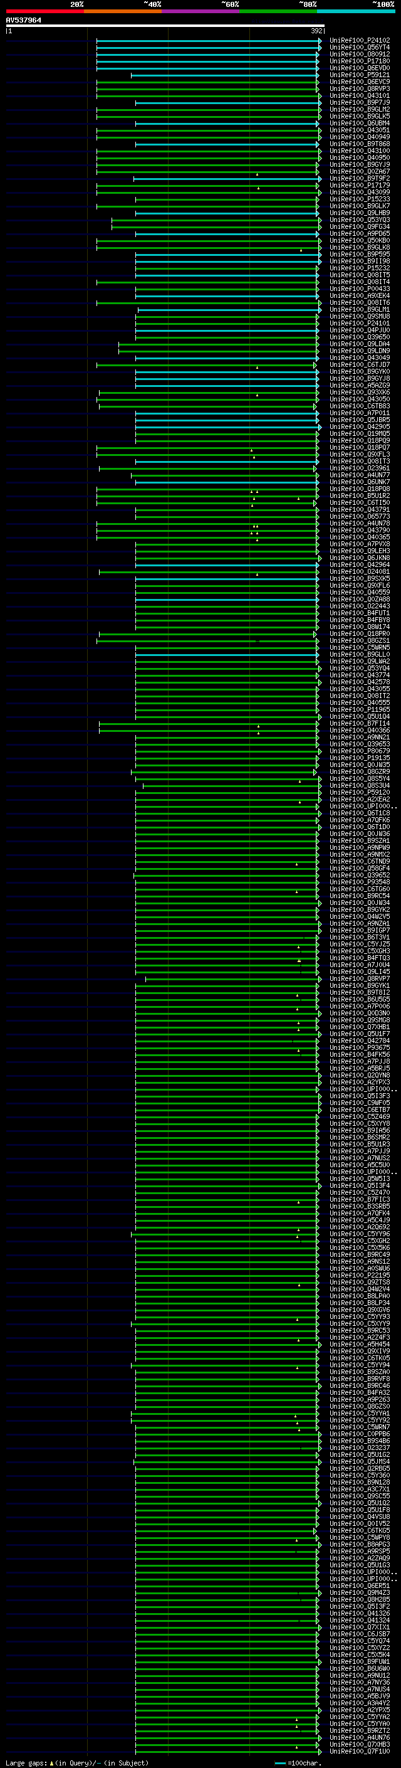This screenshot has height=1768, width=401.
Task: Select the UniRef100_Q8RVP7 label
Action: 359,979
